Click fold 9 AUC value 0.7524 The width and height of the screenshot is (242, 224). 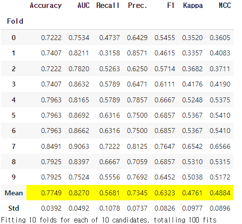point(79,177)
